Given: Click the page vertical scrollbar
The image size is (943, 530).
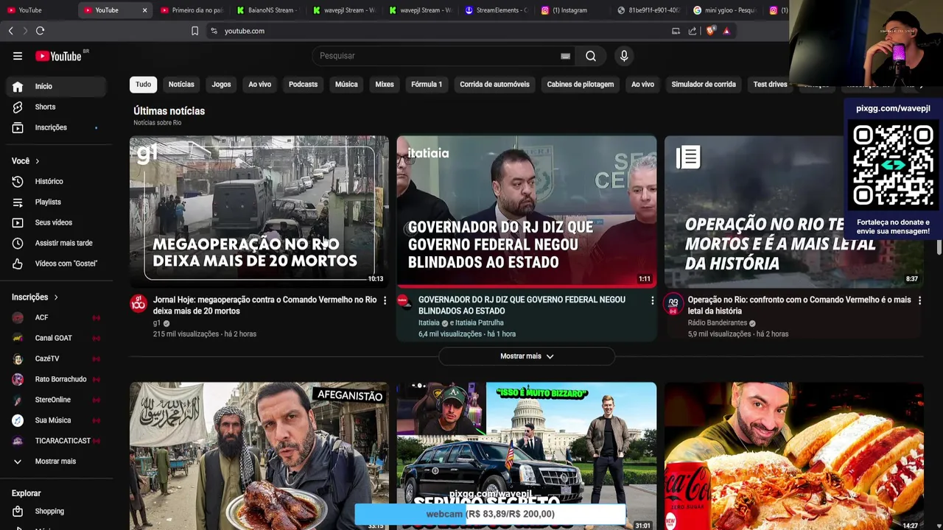Looking at the screenshot, I should click(x=939, y=247).
